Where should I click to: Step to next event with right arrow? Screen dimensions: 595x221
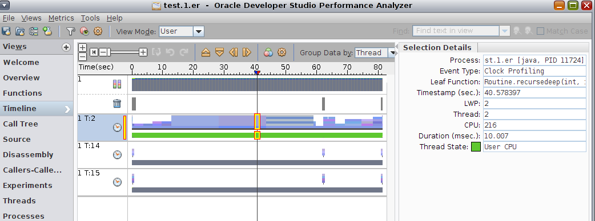point(247,52)
